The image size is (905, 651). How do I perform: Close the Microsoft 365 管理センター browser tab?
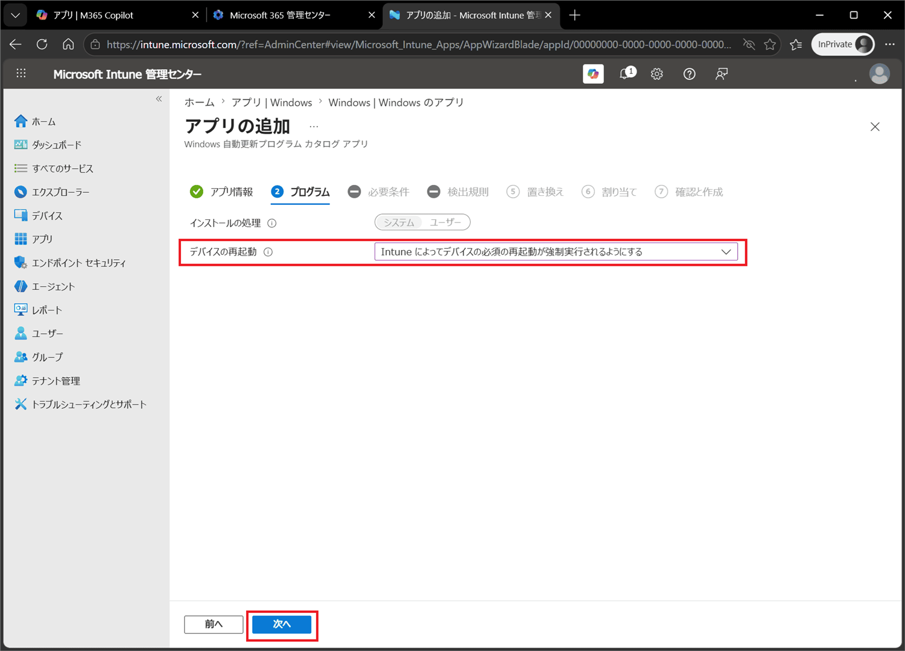point(372,15)
